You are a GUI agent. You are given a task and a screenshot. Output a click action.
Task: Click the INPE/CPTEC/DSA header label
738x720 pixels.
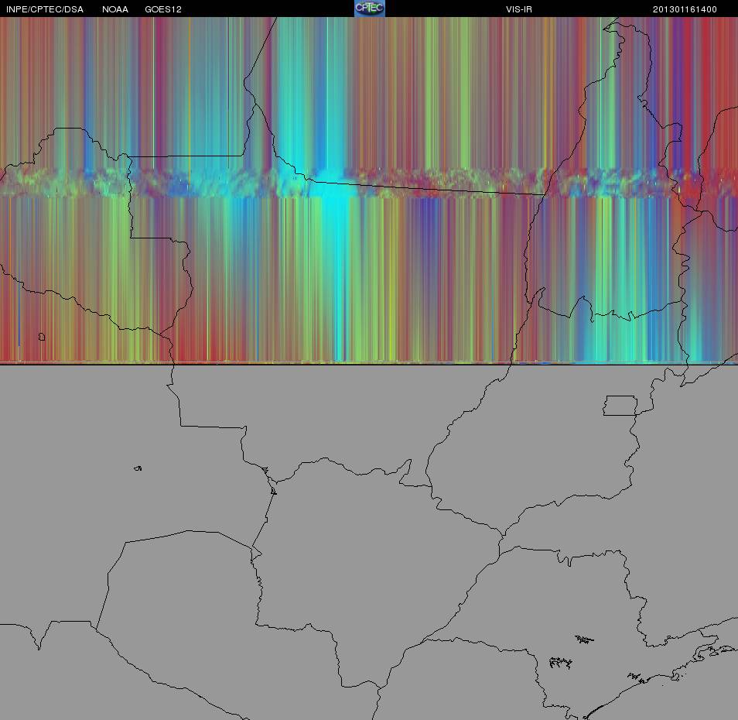[x=44, y=9]
